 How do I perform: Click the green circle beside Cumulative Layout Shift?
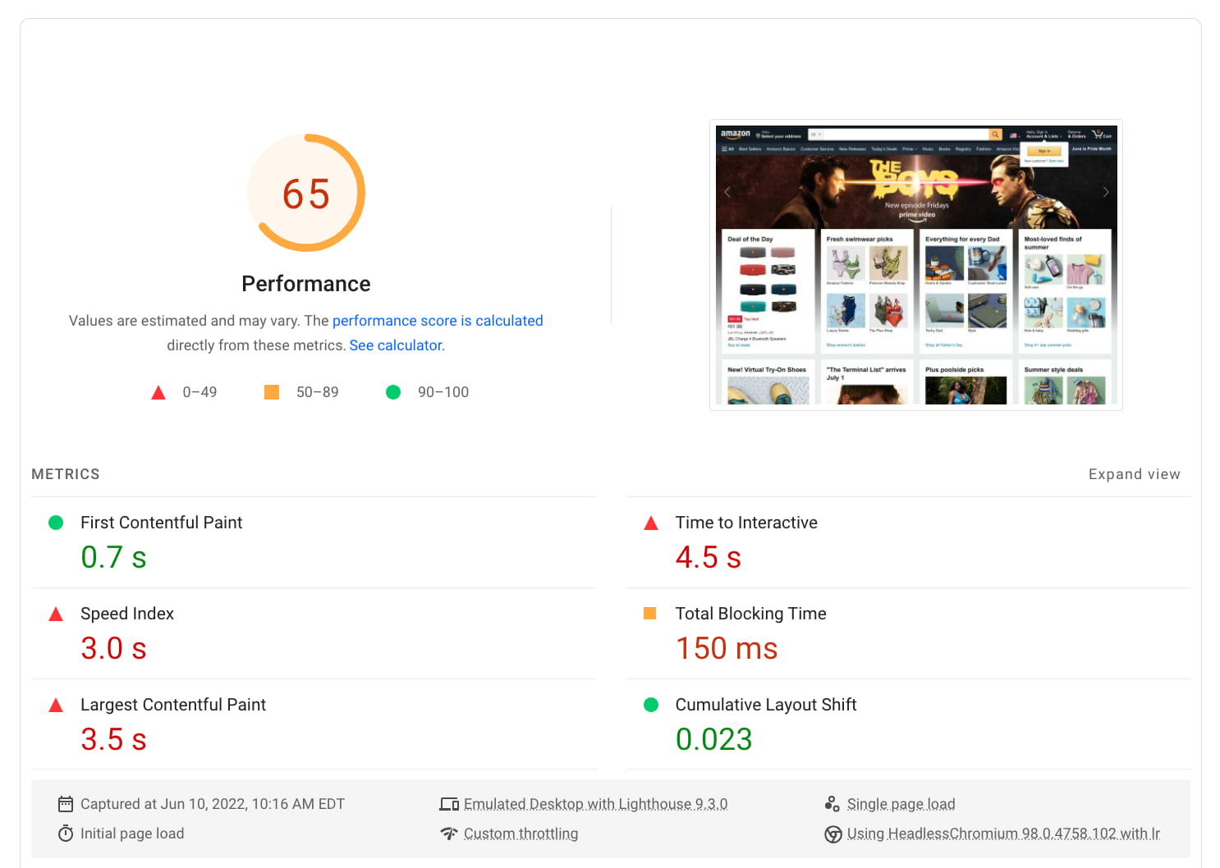point(651,703)
